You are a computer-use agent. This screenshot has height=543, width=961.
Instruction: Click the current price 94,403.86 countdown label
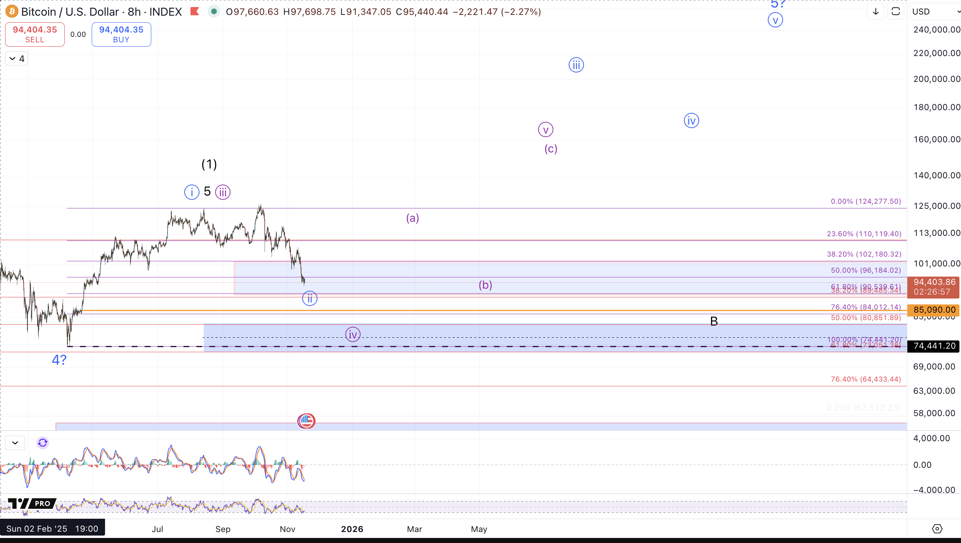coord(934,287)
